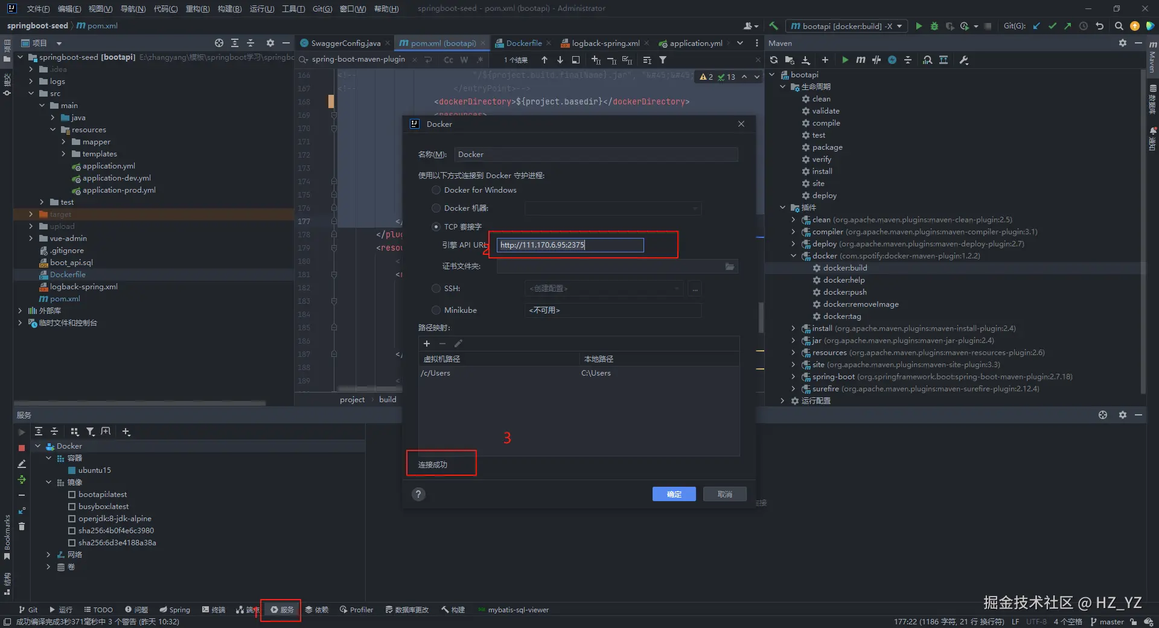Click the add service plus icon
This screenshot has height=628, width=1159.
[x=126, y=431]
